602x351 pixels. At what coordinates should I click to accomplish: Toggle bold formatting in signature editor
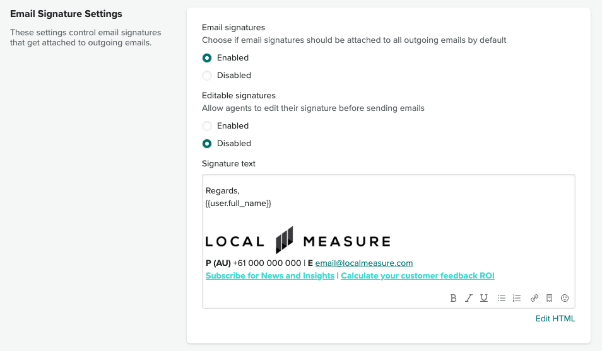pyautogui.click(x=453, y=298)
